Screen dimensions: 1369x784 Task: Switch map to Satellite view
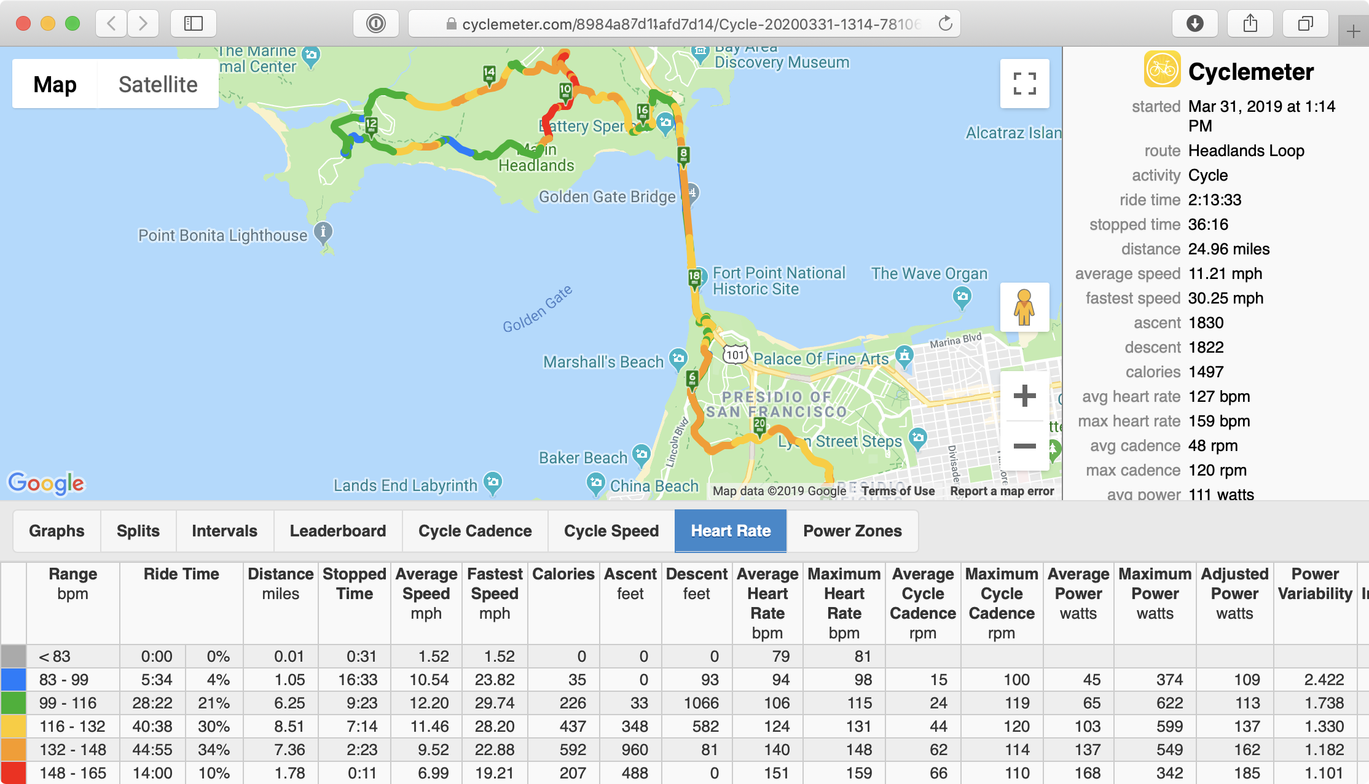[158, 84]
